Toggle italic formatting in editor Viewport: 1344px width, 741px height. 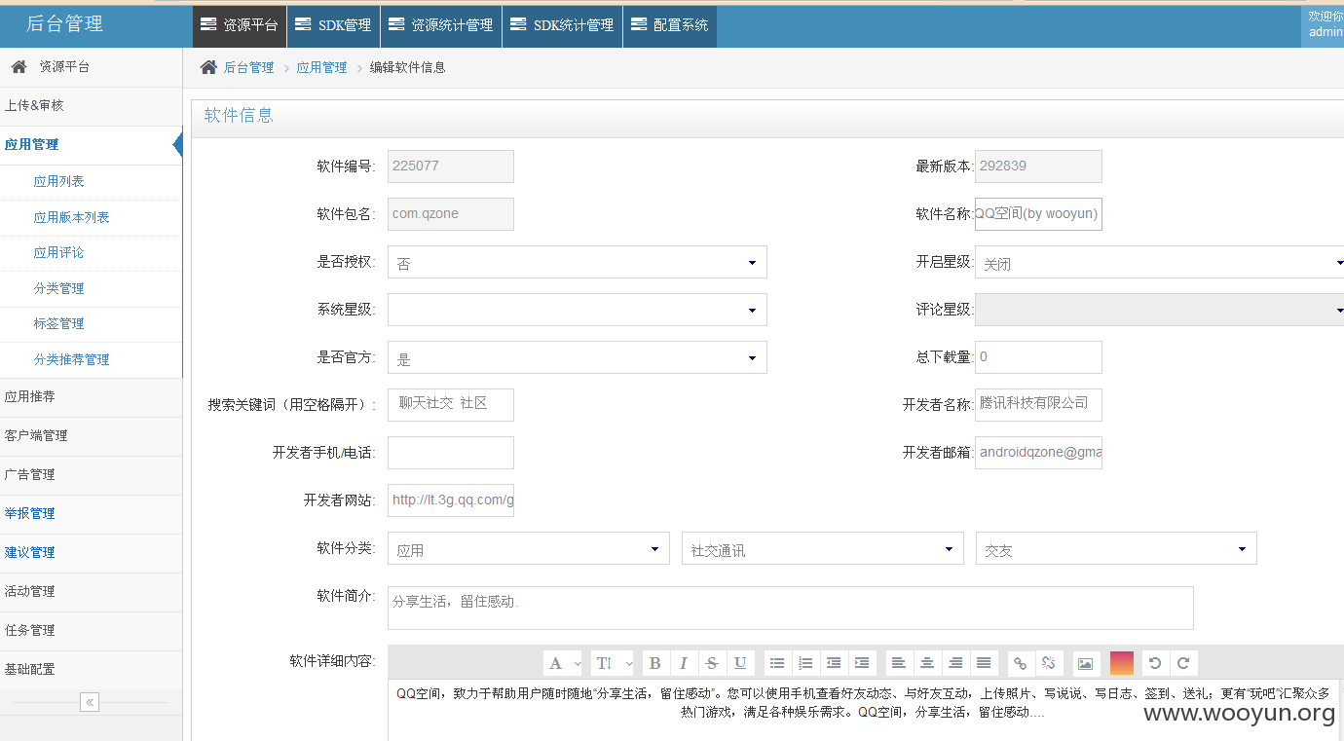click(684, 663)
